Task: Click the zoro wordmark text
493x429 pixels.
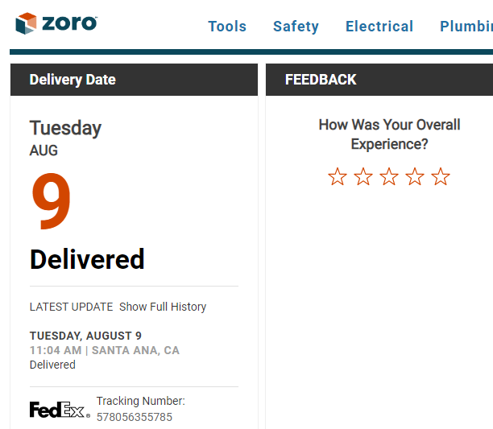Action: coord(70,23)
